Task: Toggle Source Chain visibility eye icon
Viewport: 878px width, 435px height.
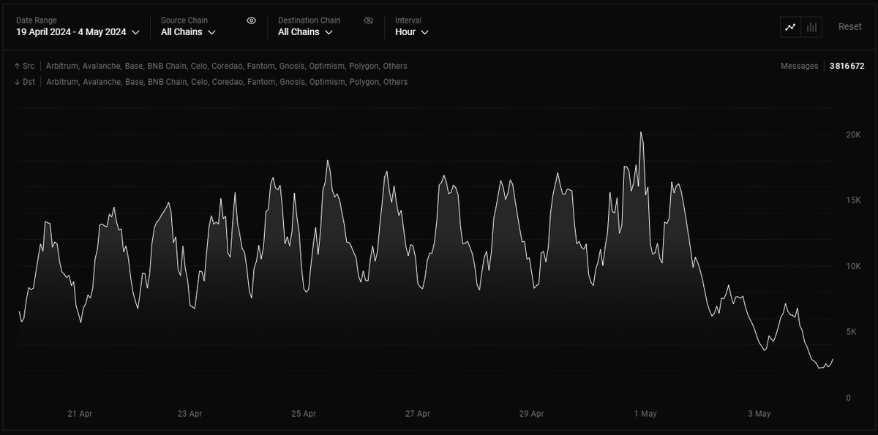Action: (x=251, y=20)
